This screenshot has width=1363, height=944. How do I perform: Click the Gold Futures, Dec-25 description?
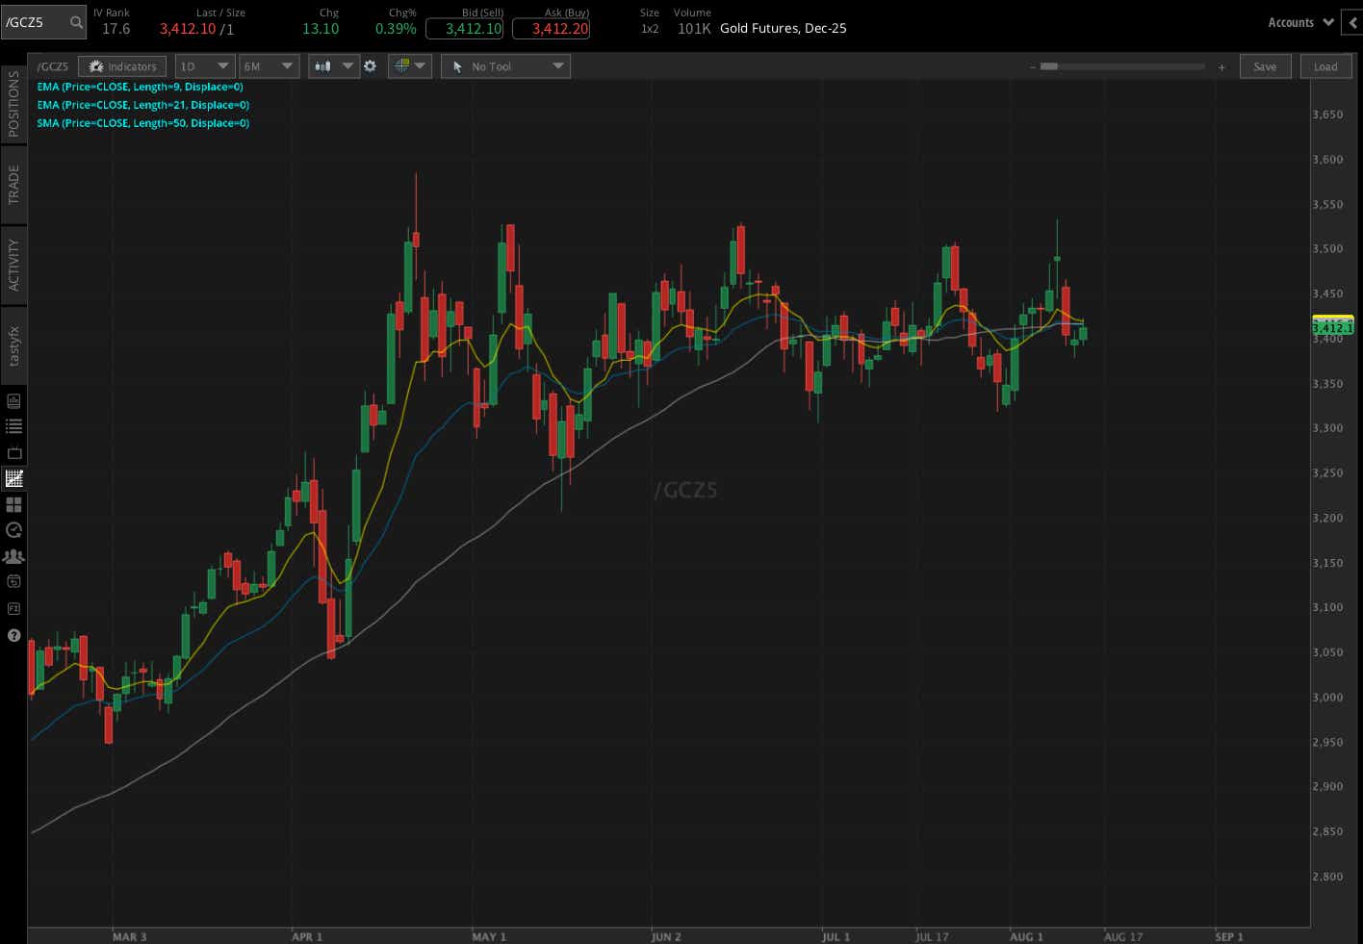pos(784,29)
